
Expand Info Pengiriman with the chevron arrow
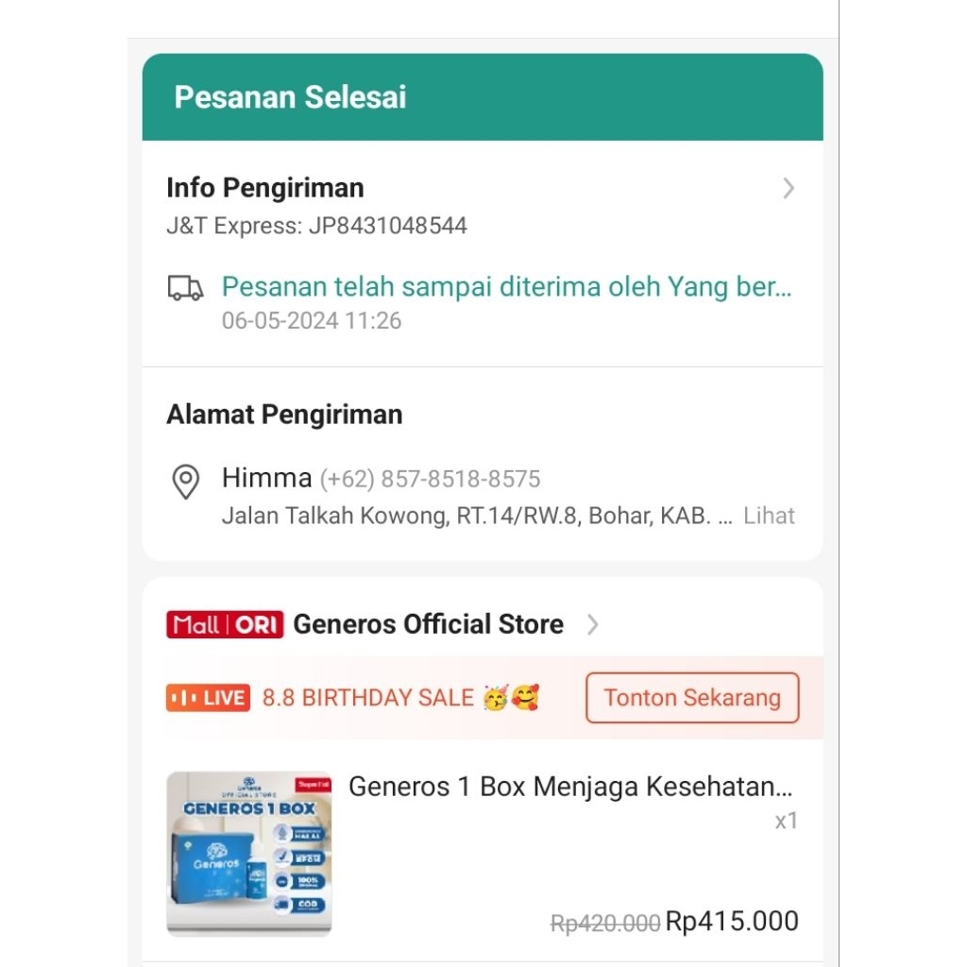tap(789, 189)
